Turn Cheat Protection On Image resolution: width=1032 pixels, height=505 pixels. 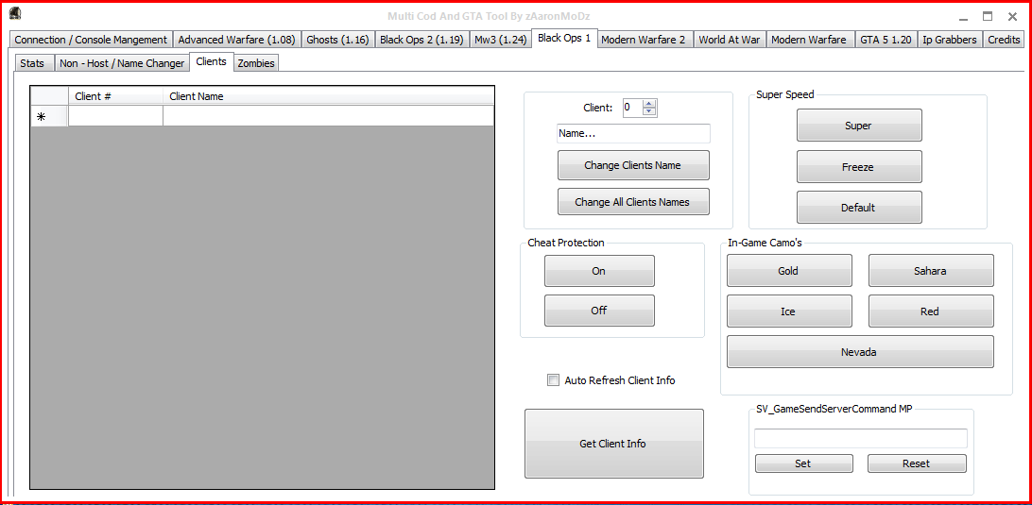[x=599, y=270]
